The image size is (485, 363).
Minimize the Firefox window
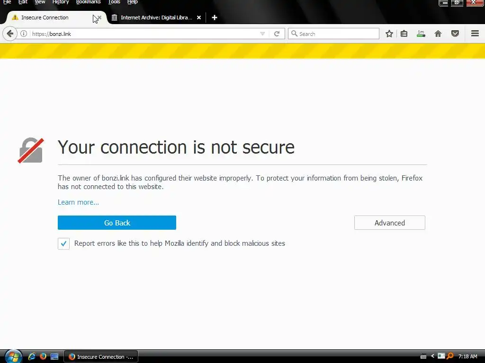(443, 2)
